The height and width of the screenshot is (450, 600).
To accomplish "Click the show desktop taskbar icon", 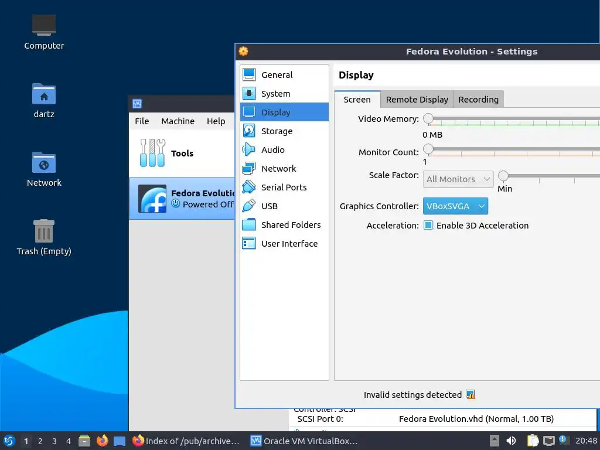I will (x=120, y=441).
